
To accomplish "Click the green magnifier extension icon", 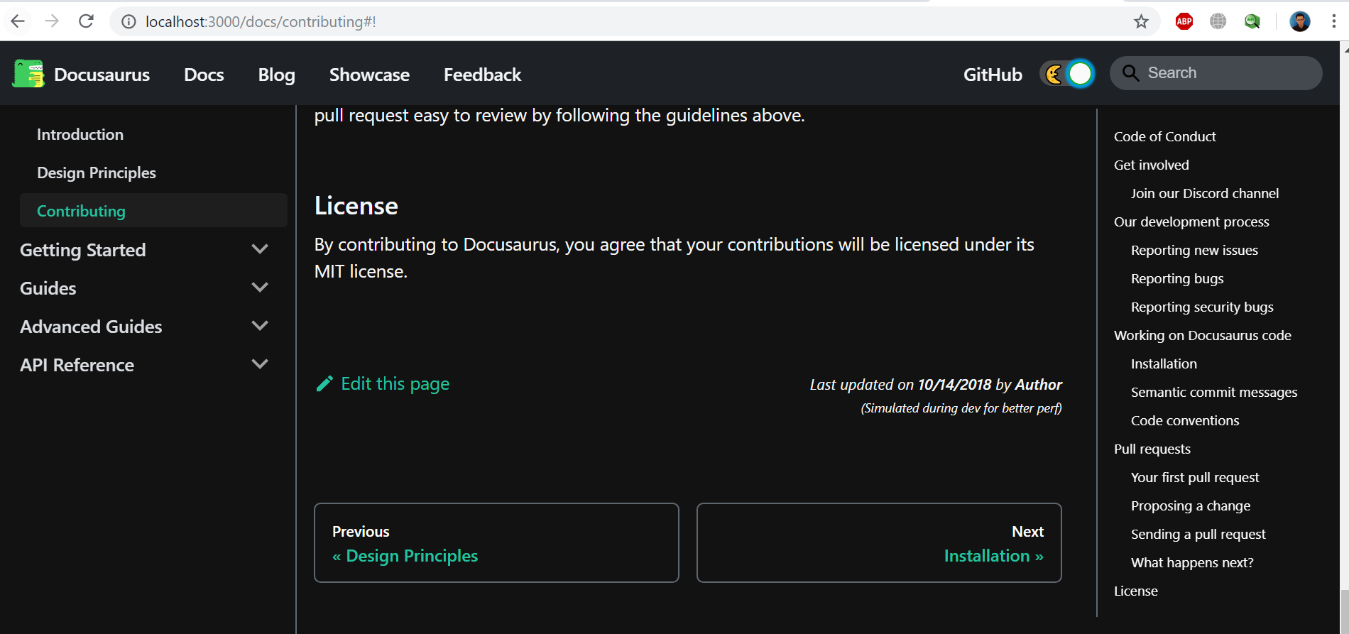I will pyautogui.click(x=1252, y=22).
